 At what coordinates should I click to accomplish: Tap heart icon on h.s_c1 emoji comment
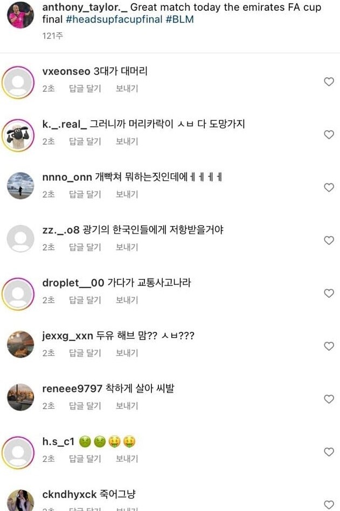coord(329,452)
